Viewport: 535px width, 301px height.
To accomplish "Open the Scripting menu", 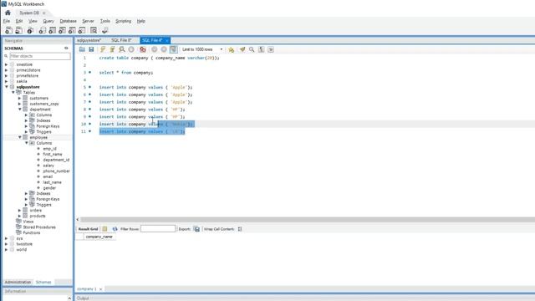I will pyautogui.click(x=123, y=21).
